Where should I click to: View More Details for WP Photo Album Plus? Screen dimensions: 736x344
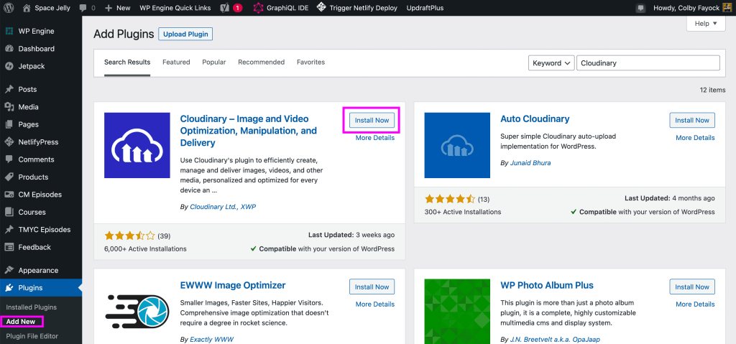[695, 305]
